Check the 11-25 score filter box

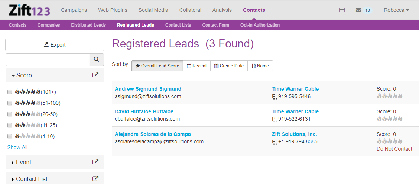10,125
